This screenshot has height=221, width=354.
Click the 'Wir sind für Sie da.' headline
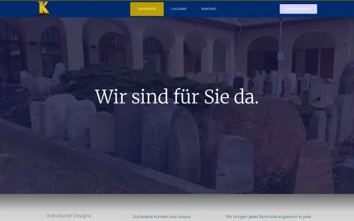[x=177, y=97]
